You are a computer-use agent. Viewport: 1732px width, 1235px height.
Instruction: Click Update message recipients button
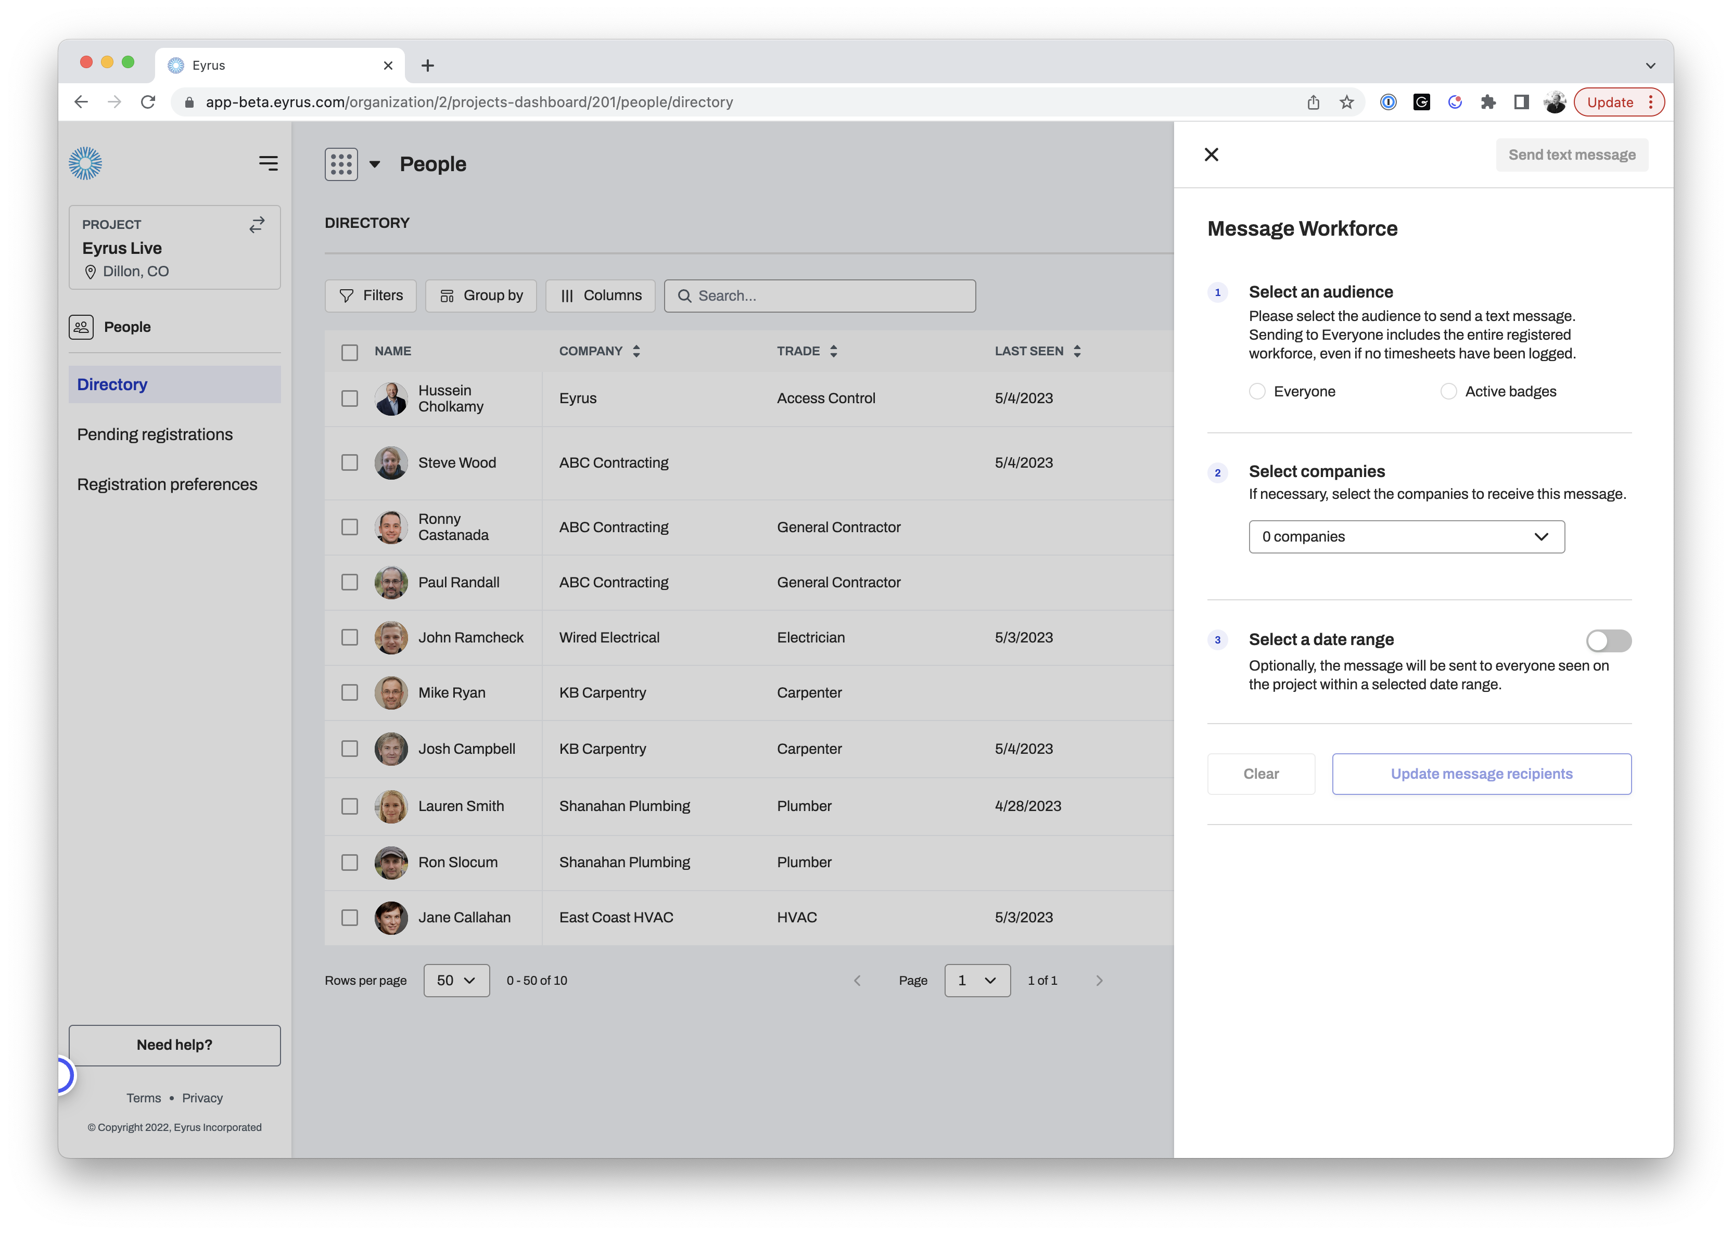pos(1481,774)
